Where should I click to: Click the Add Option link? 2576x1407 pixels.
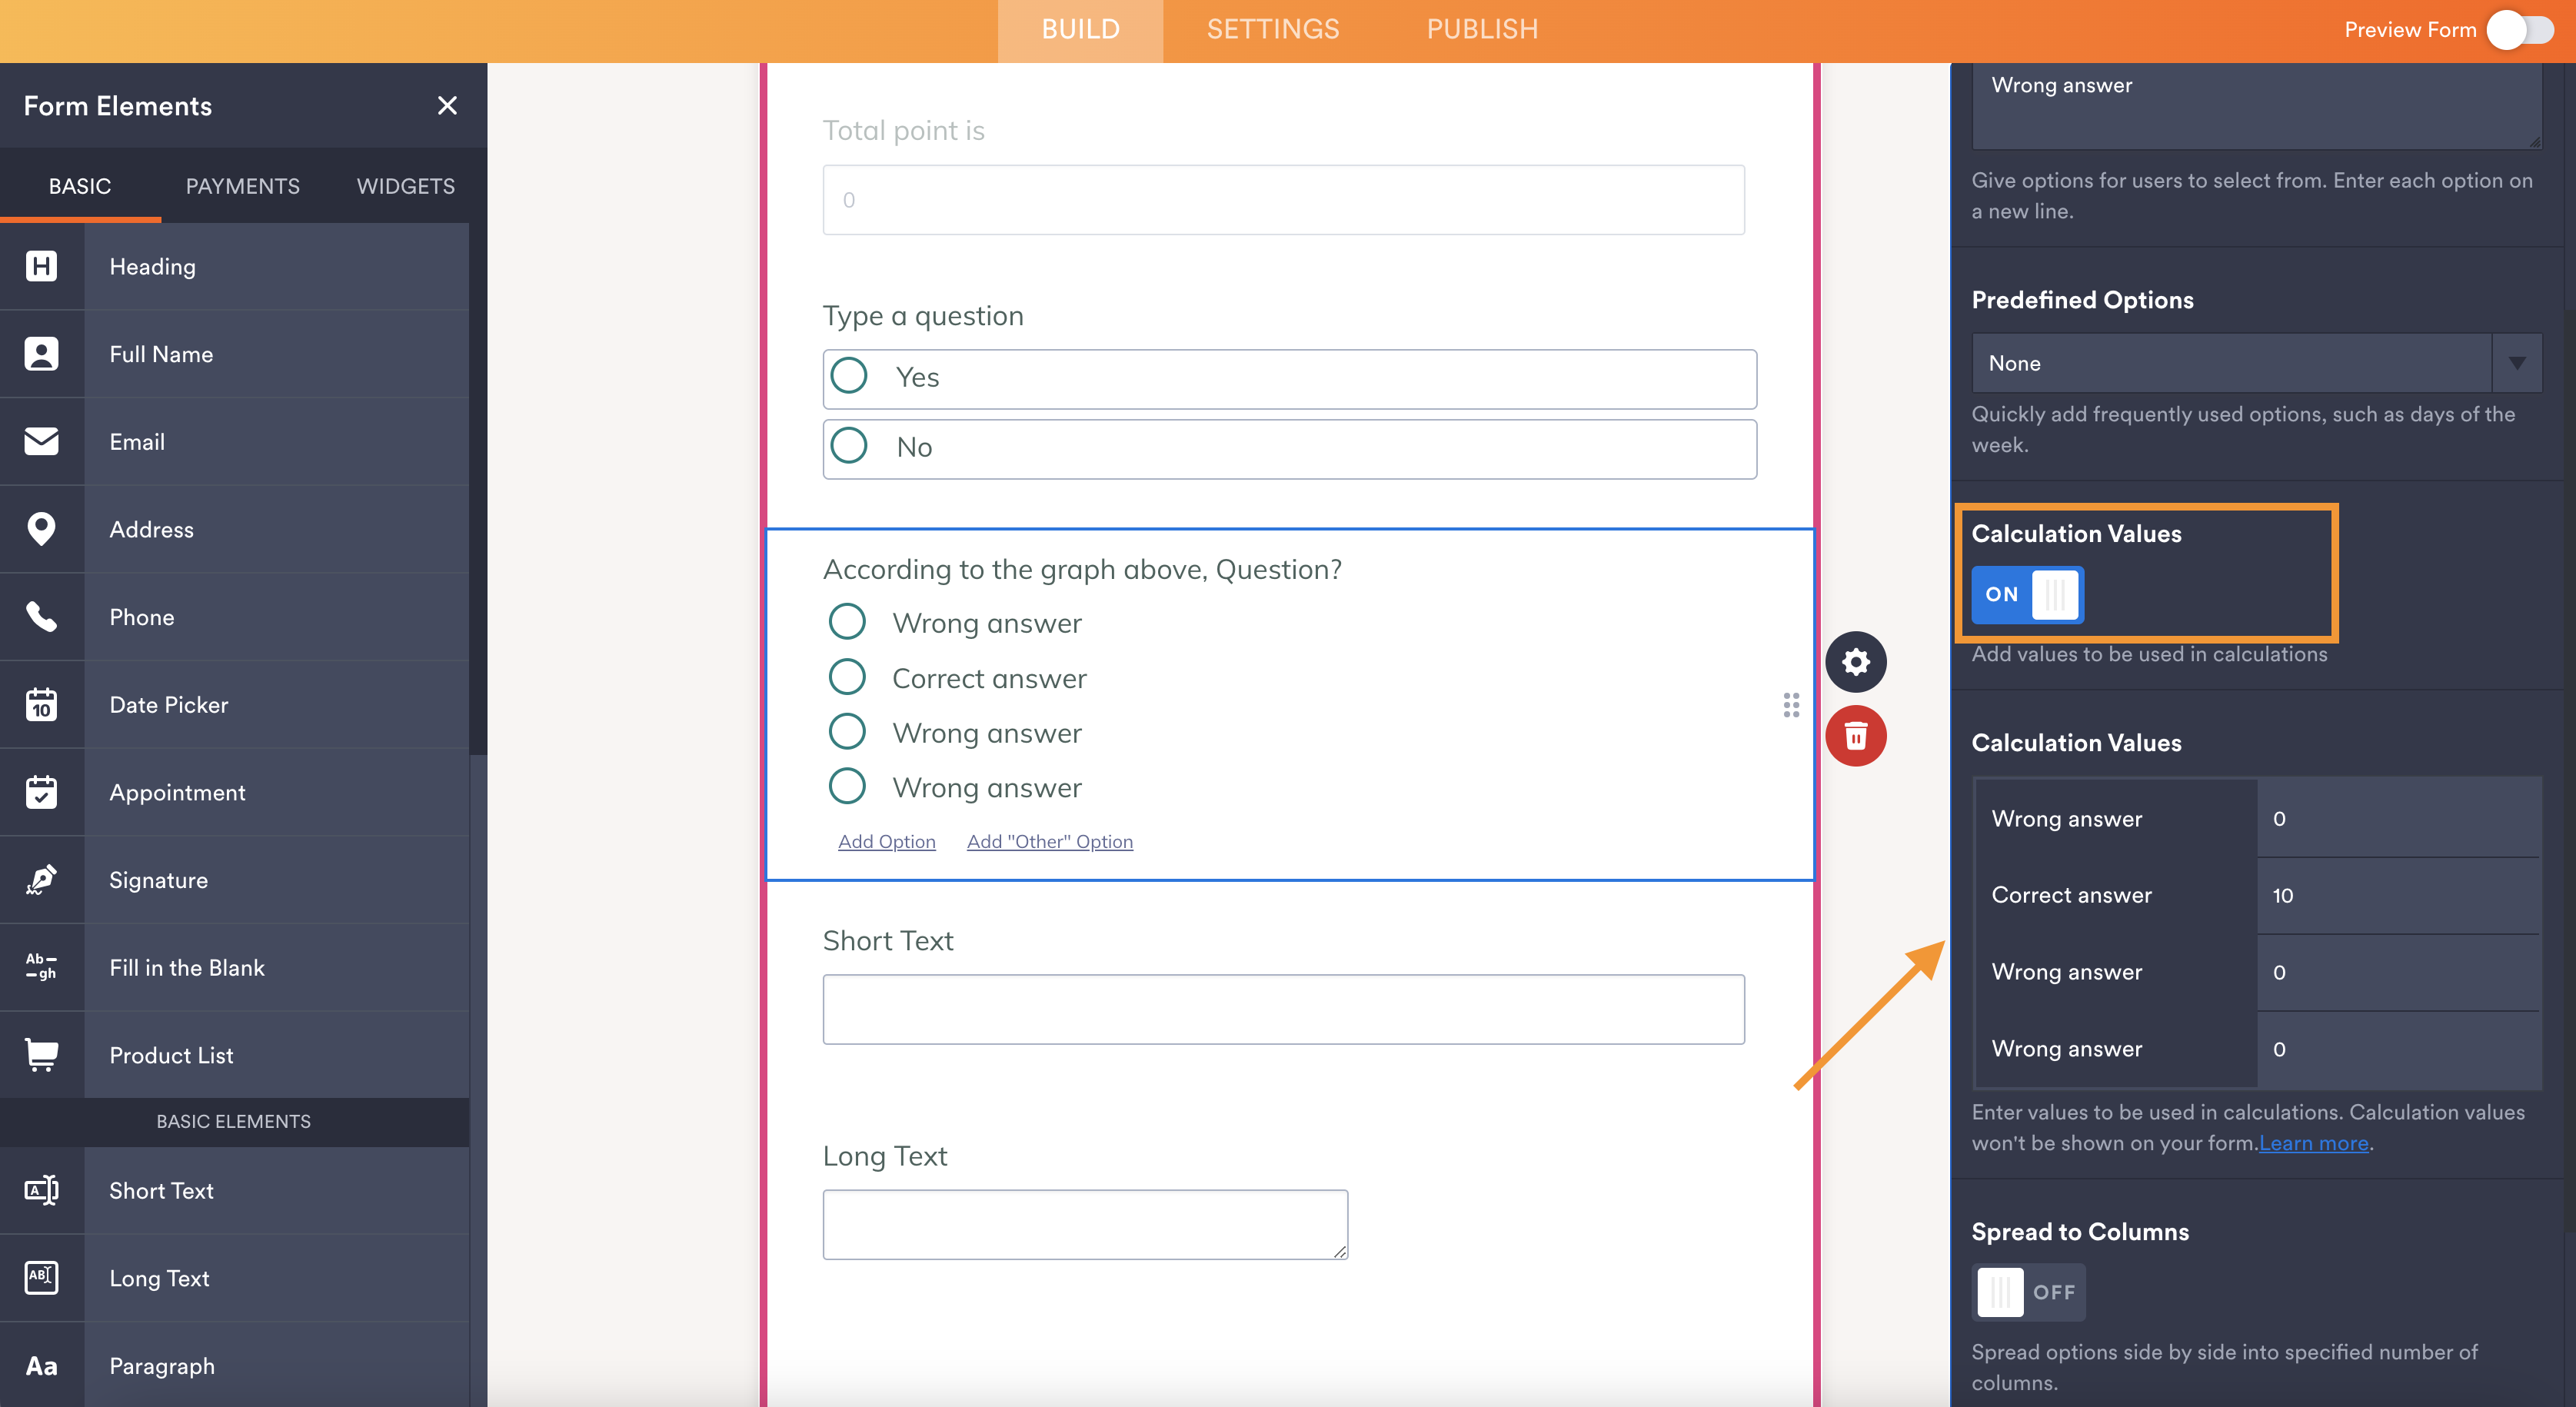tap(886, 842)
